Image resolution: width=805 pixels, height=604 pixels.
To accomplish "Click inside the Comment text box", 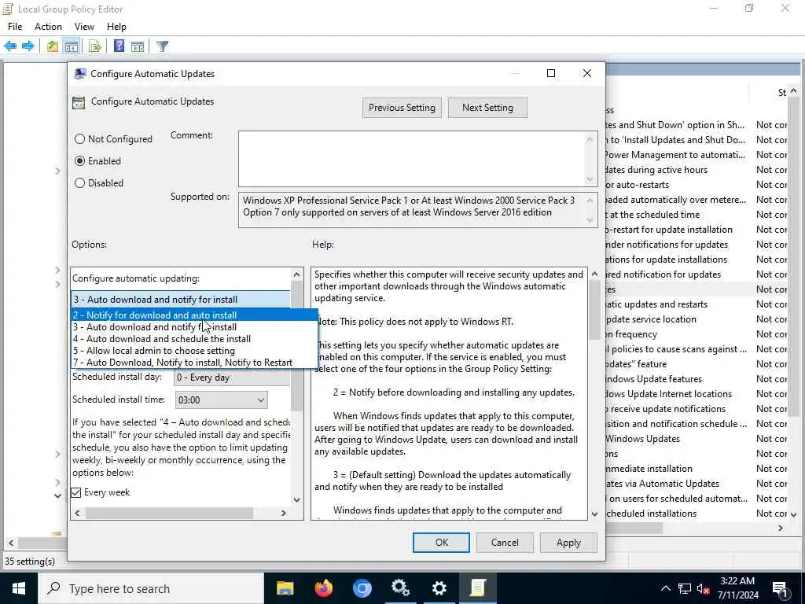I will click(x=410, y=159).
